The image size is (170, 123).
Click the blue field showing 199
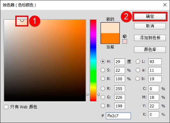120,106
